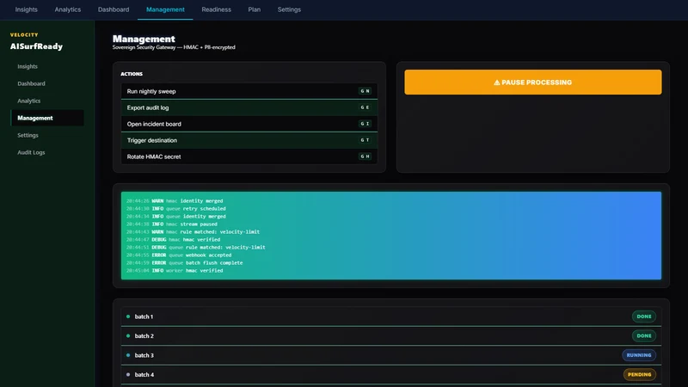Click the green status dot for batch 2
Viewport: 688px width, 387px height.
pos(128,335)
